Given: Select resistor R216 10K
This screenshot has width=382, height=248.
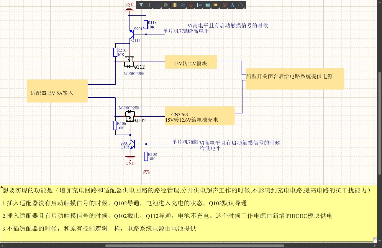Looking at the screenshot, I should point(115,52).
